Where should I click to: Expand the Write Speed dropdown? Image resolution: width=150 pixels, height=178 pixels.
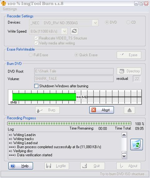[x=64, y=31]
